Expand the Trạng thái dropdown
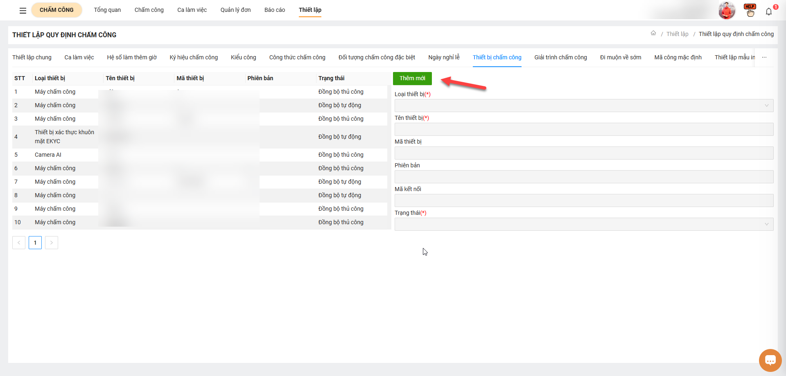786x376 pixels. [584, 224]
